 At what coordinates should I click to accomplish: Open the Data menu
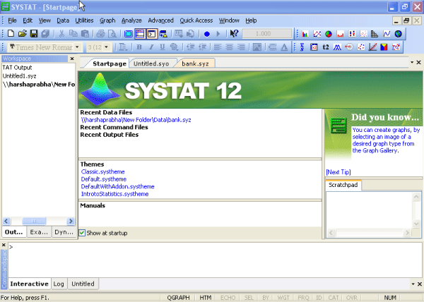coord(63,20)
